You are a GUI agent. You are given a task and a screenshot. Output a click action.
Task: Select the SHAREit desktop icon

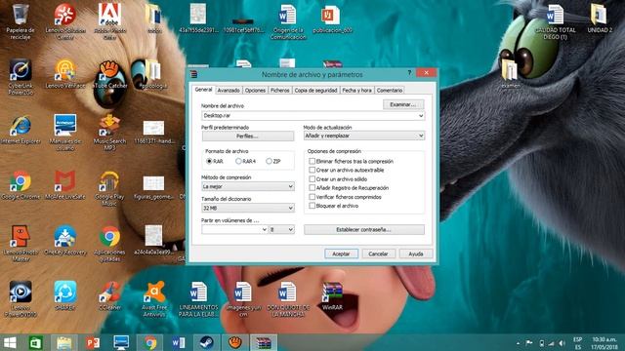(x=65, y=296)
